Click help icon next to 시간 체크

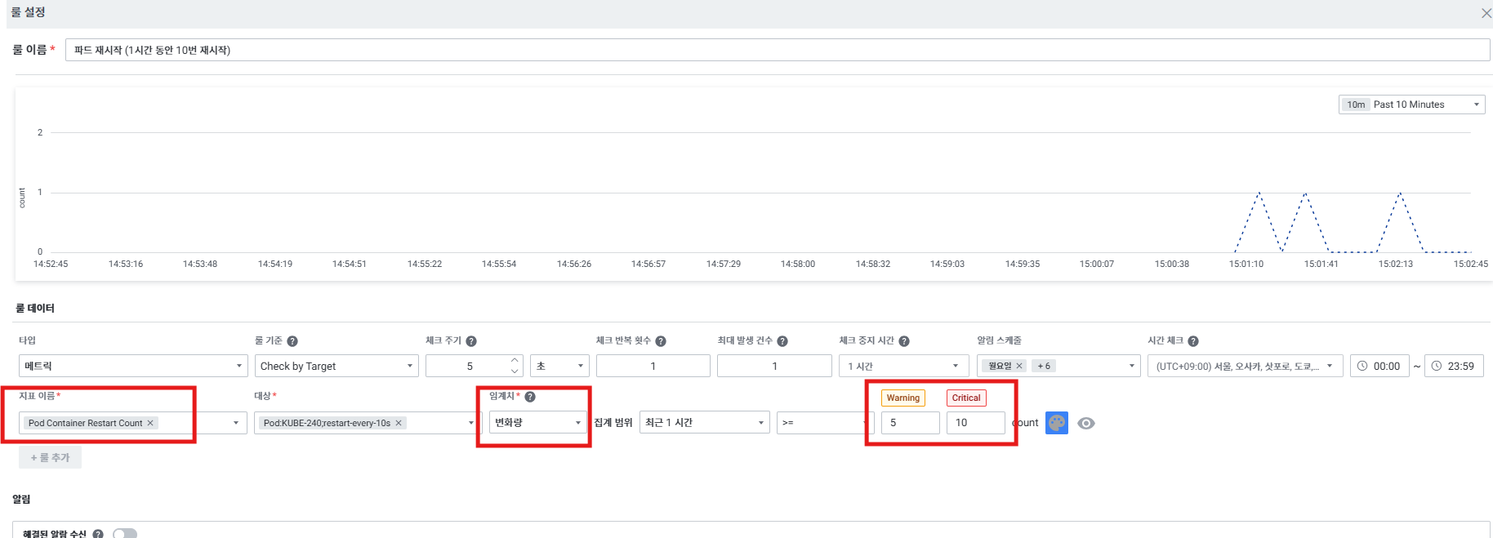coord(1193,341)
